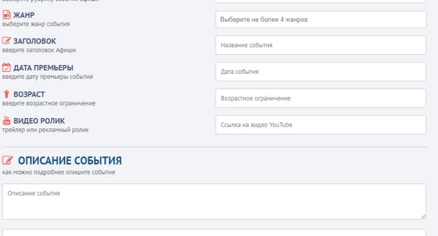Select the 'Ссылка на видео YouTube' input

[320, 125]
